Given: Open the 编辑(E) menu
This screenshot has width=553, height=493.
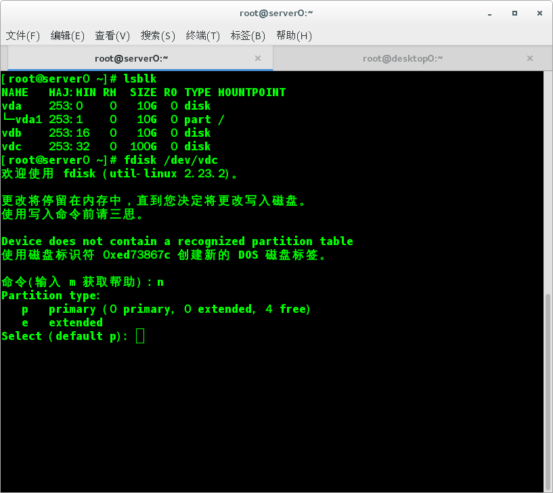Looking at the screenshot, I should click(x=68, y=36).
